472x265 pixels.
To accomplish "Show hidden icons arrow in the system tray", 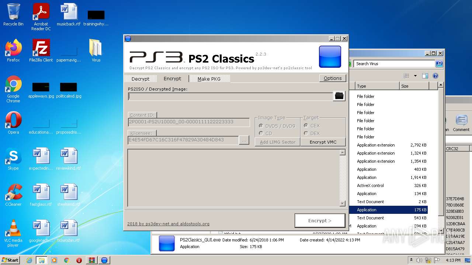I will tap(412, 260).
